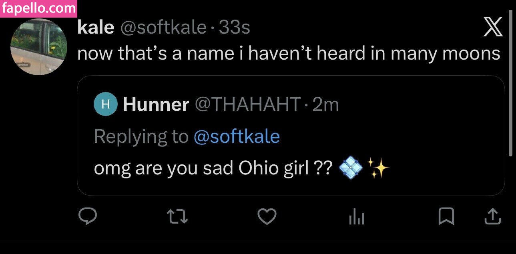Click the X logo icon

click(493, 29)
